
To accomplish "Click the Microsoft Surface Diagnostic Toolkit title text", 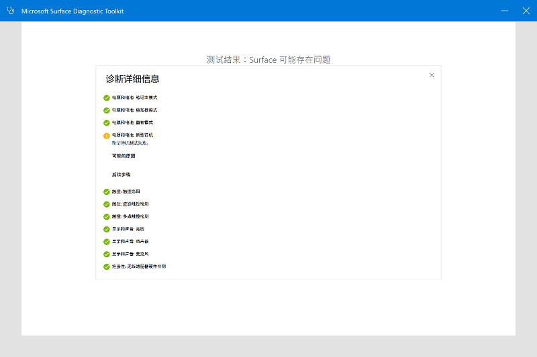I will click(72, 11).
